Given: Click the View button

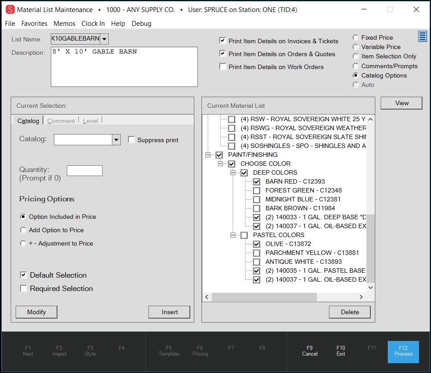Looking at the screenshot, I should (401, 103).
